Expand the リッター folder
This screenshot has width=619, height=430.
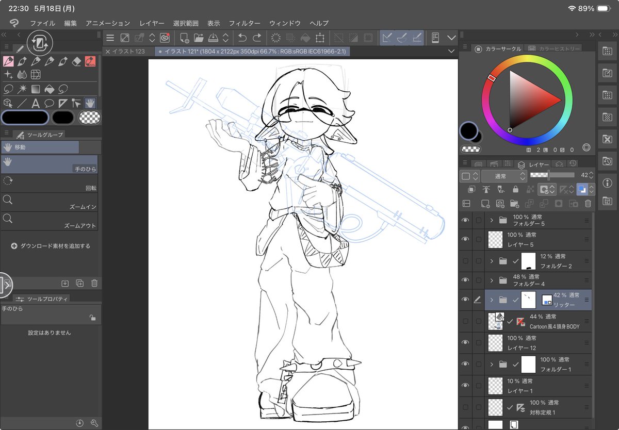[x=492, y=300]
